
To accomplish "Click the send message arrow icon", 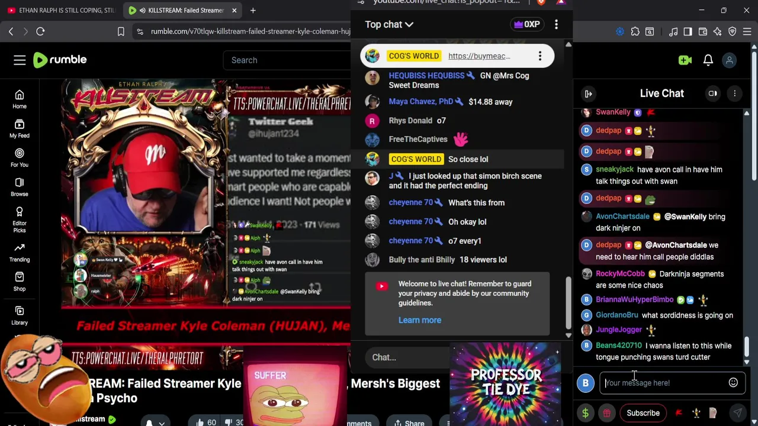I will pyautogui.click(x=737, y=413).
